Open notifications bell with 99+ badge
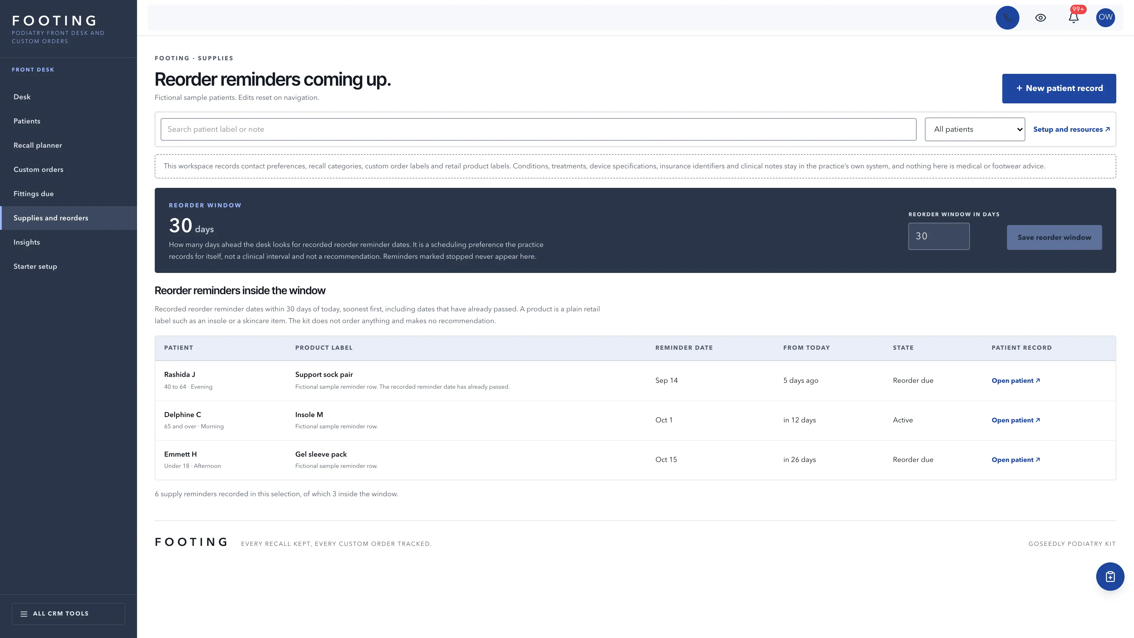Image resolution: width=1134 pixels, height=638 pixels. [x=1074, y=18]
